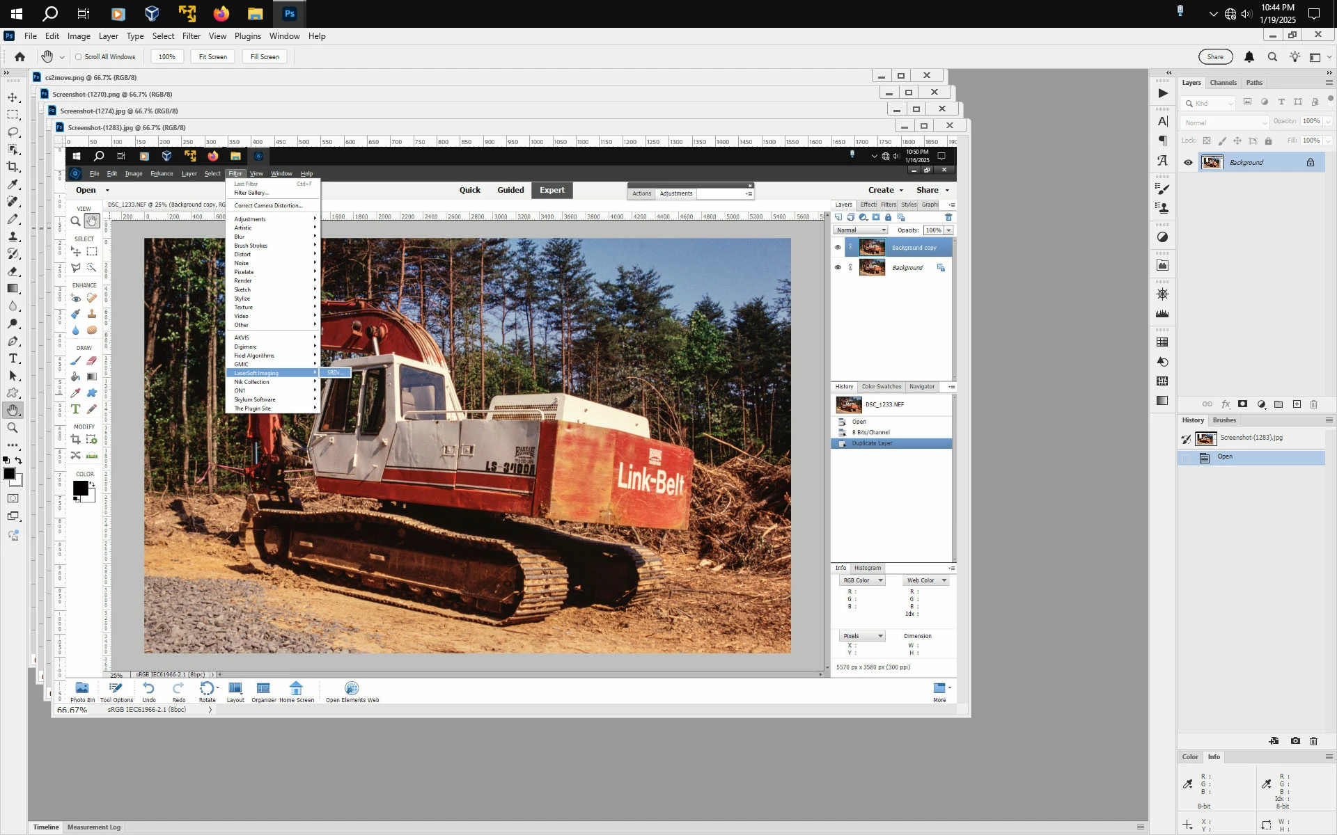The height and width of the screenshot is (835, 1337).
Task: Enable the Scroll All Windows checkbox
Action: click(79, 57)
